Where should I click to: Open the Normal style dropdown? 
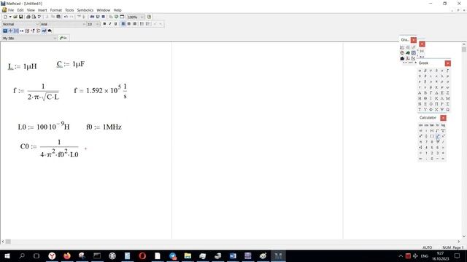[x=37, y=24]
